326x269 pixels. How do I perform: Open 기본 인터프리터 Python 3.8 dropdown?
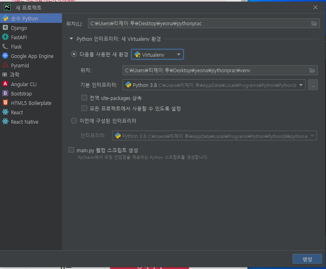pos(214,85)
